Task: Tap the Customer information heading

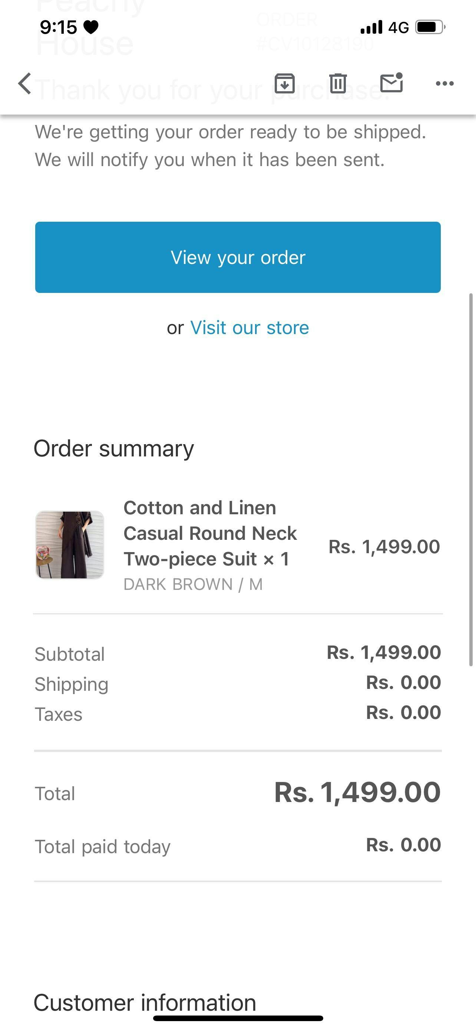Action: point(145,1003)
